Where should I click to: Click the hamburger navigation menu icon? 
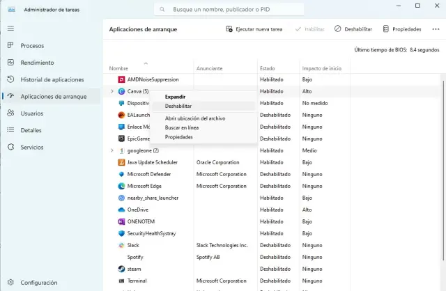10,28
